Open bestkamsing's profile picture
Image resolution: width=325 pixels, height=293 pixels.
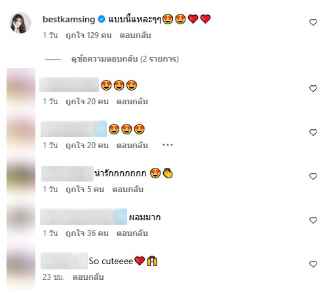20,23
